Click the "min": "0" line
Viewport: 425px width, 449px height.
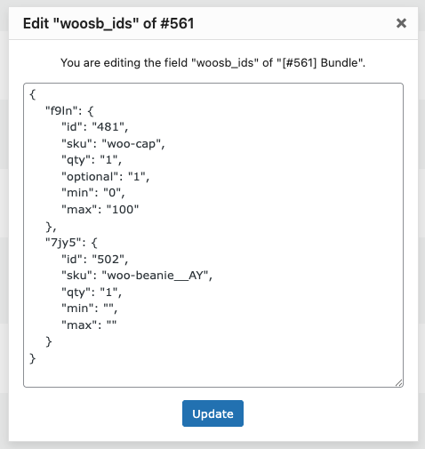[x=93, y=193]
